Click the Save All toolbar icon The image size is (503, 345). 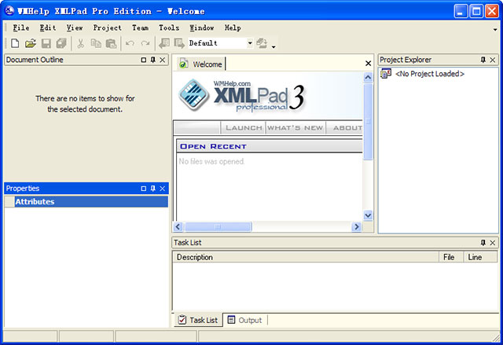[61, 43]
